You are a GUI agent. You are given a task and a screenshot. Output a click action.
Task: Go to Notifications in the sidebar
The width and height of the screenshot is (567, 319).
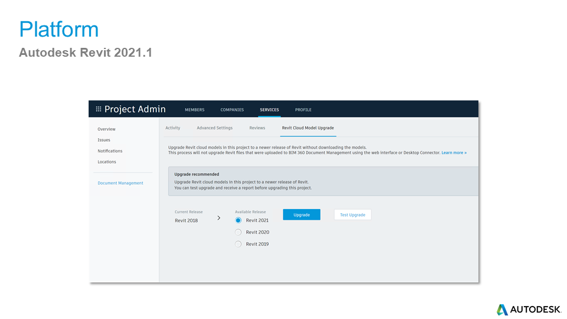tap(110, 151)
